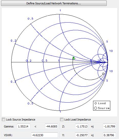This screenshot has height=139, width=119.
Task: Click the top reactance label 1
Action: (x=60, y=11)
